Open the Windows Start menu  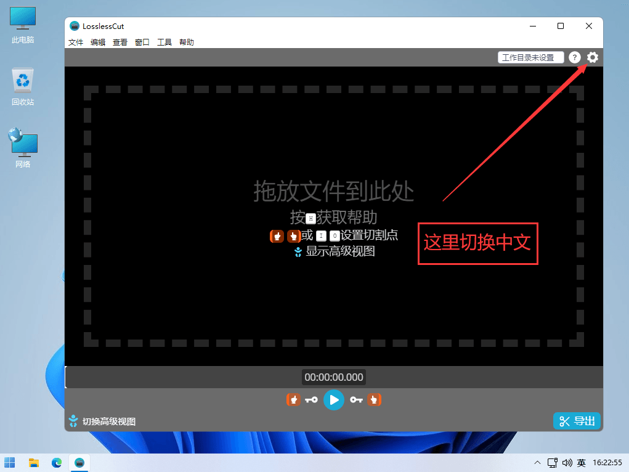10,463
